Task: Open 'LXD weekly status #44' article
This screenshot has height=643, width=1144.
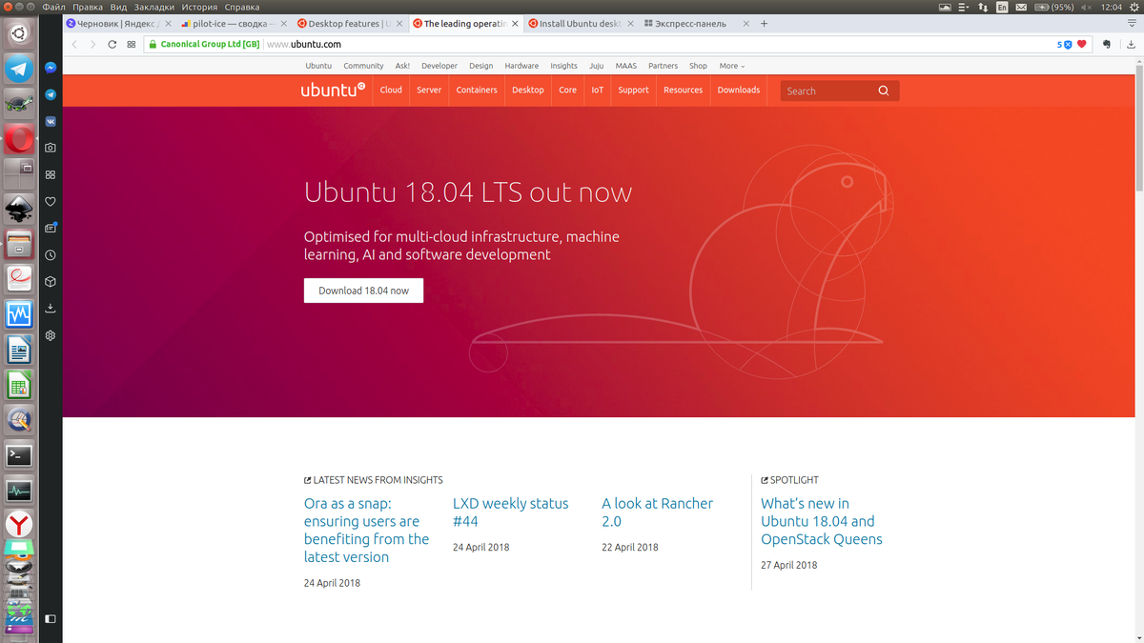Action: [x=510, y=512]
